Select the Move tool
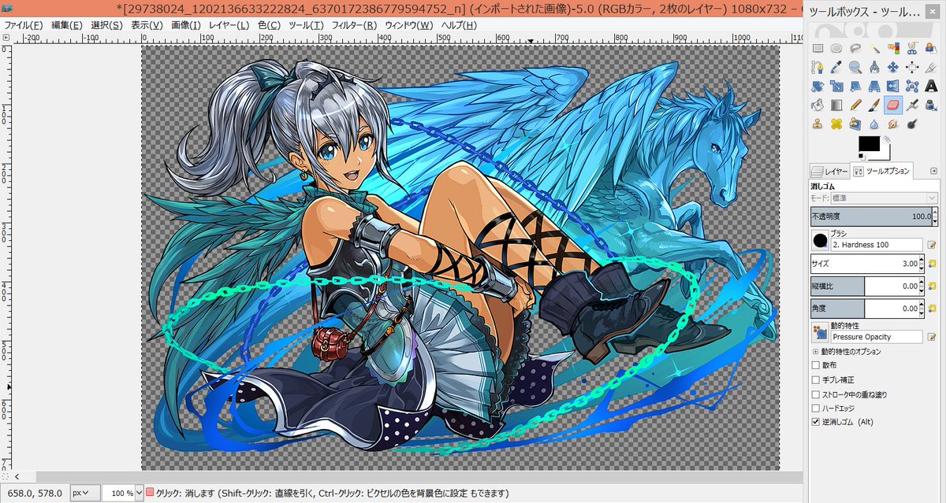 893,67
